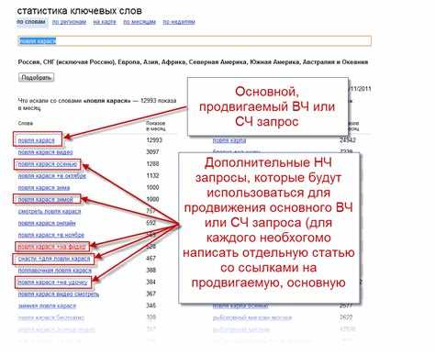Click the "Что искали со словами" summary line

(97, 104)
